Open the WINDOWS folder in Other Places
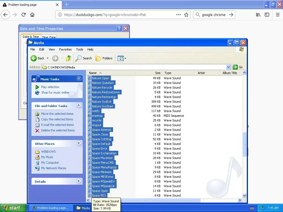The image size is (283, 212). coord(48,152)
